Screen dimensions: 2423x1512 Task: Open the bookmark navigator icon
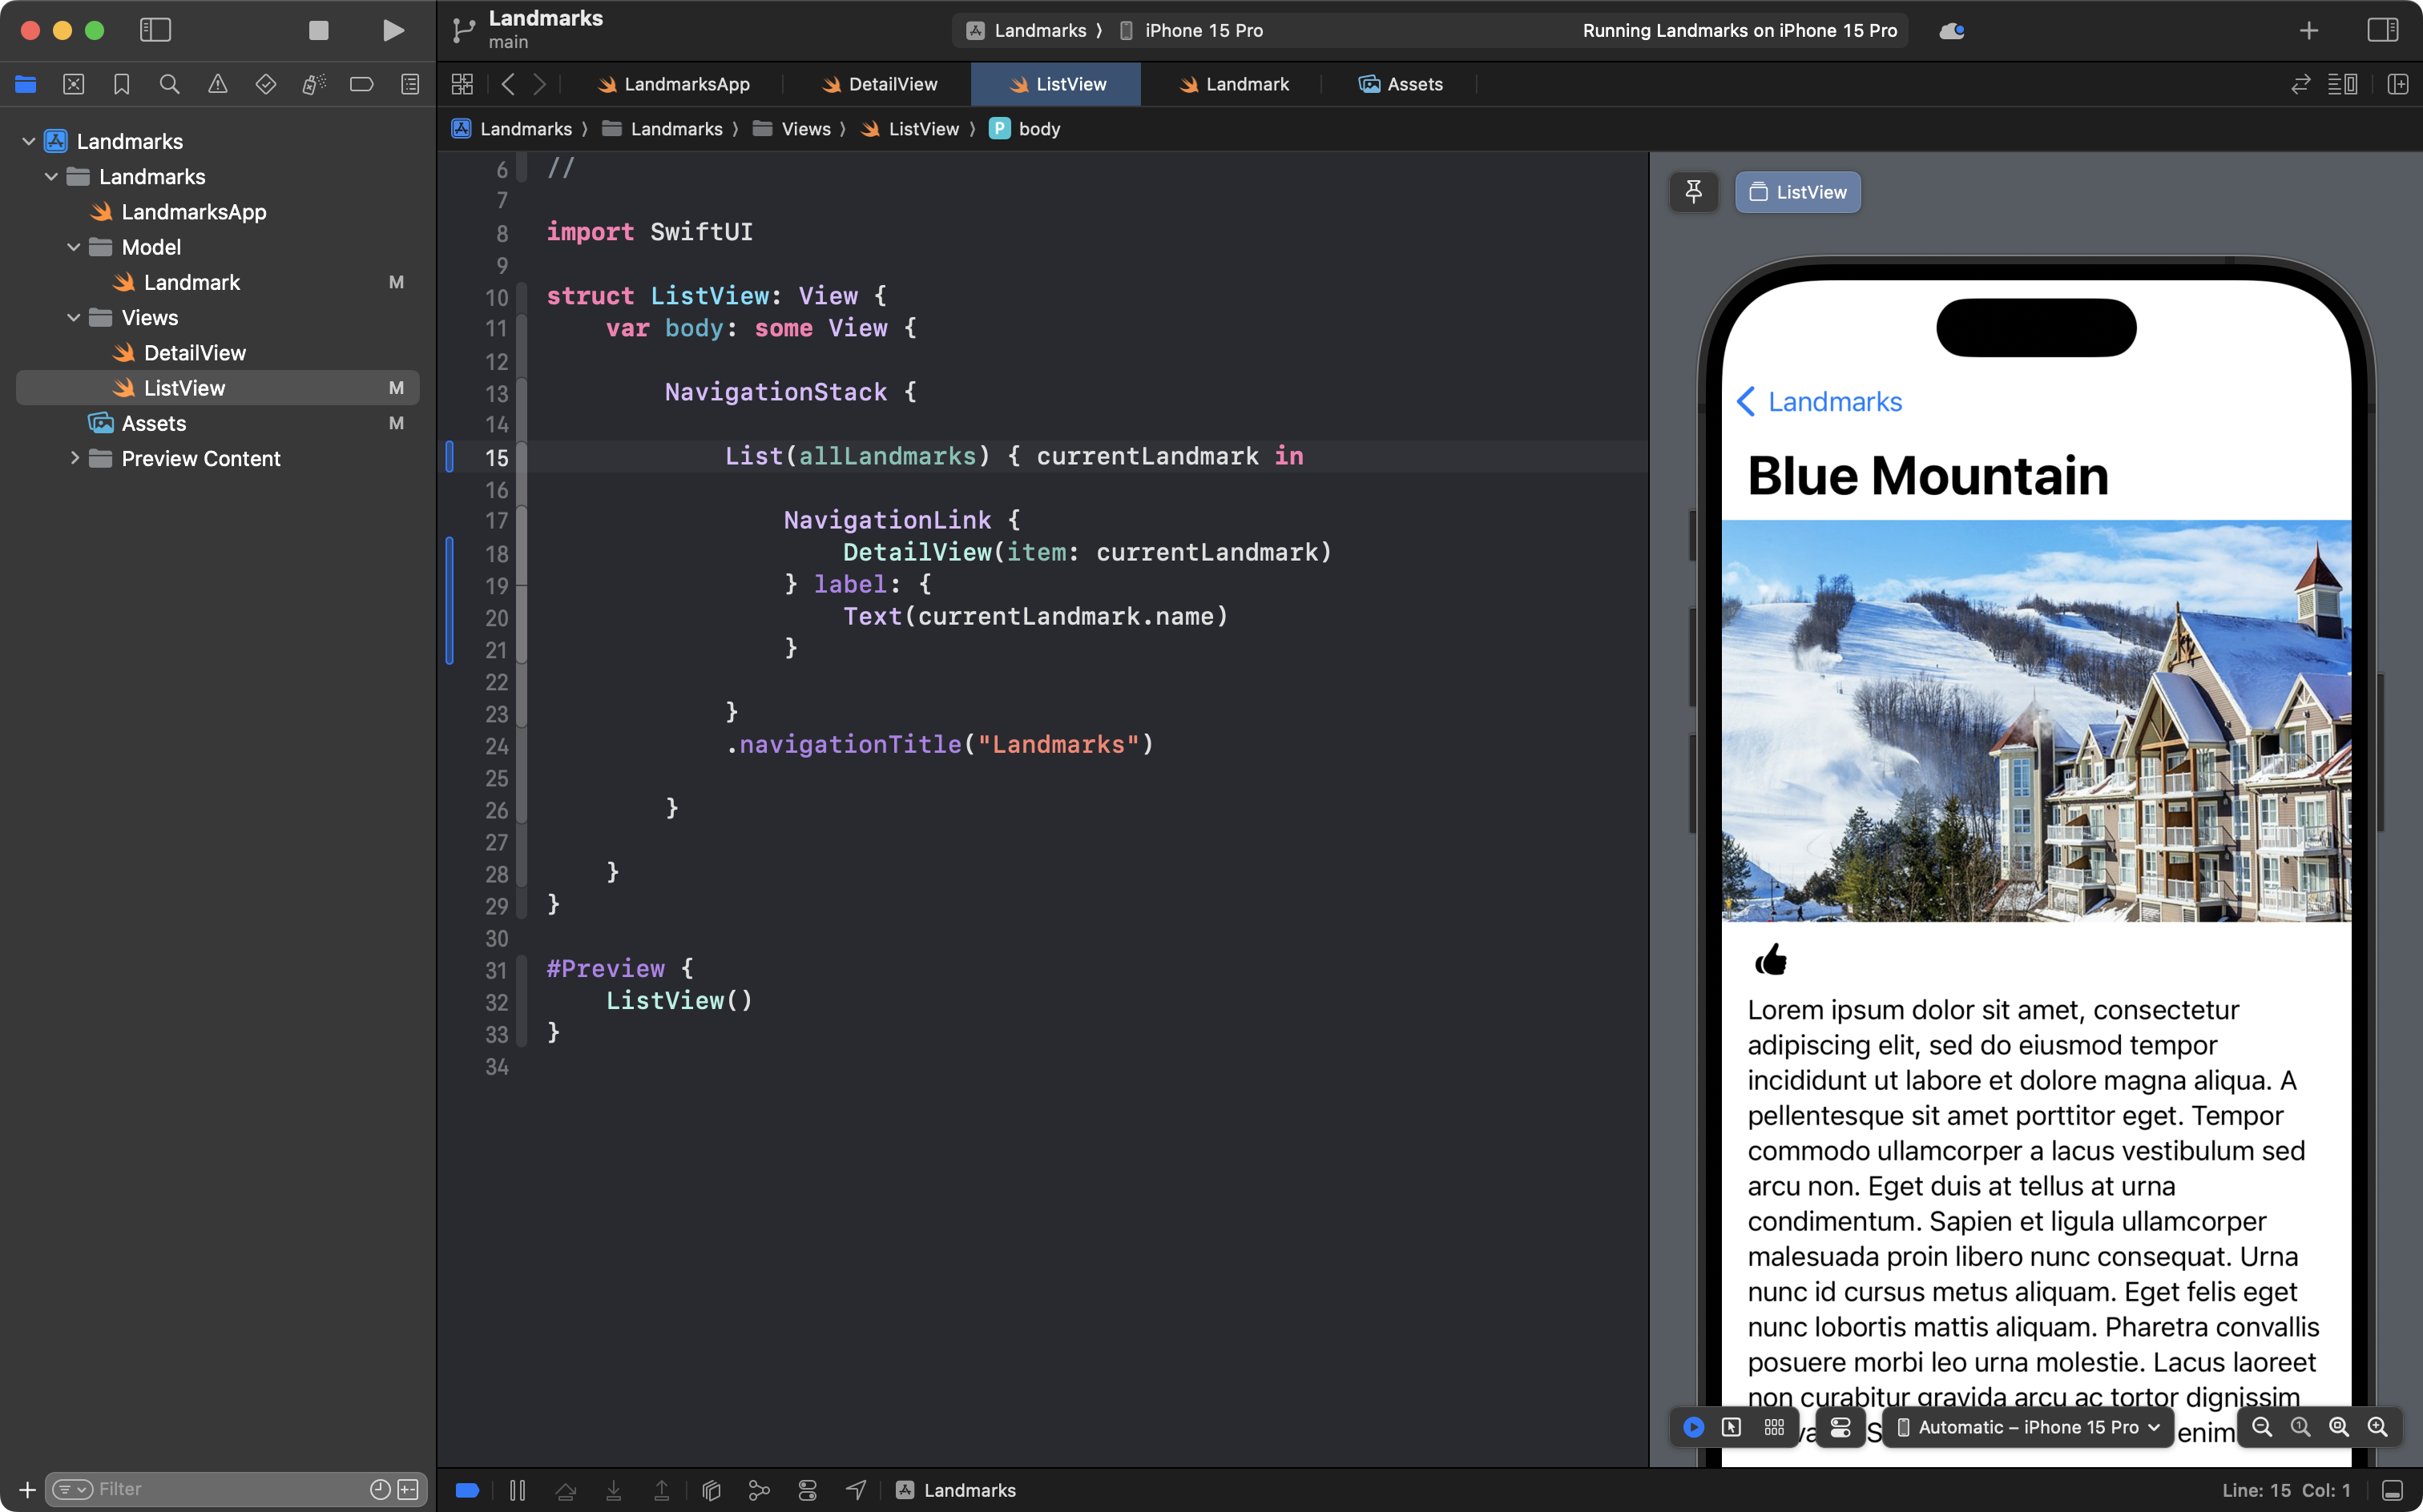(121, 84)
